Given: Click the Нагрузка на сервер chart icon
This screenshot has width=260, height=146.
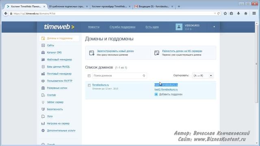Looking at the screenshot, I should coord(43,123).
